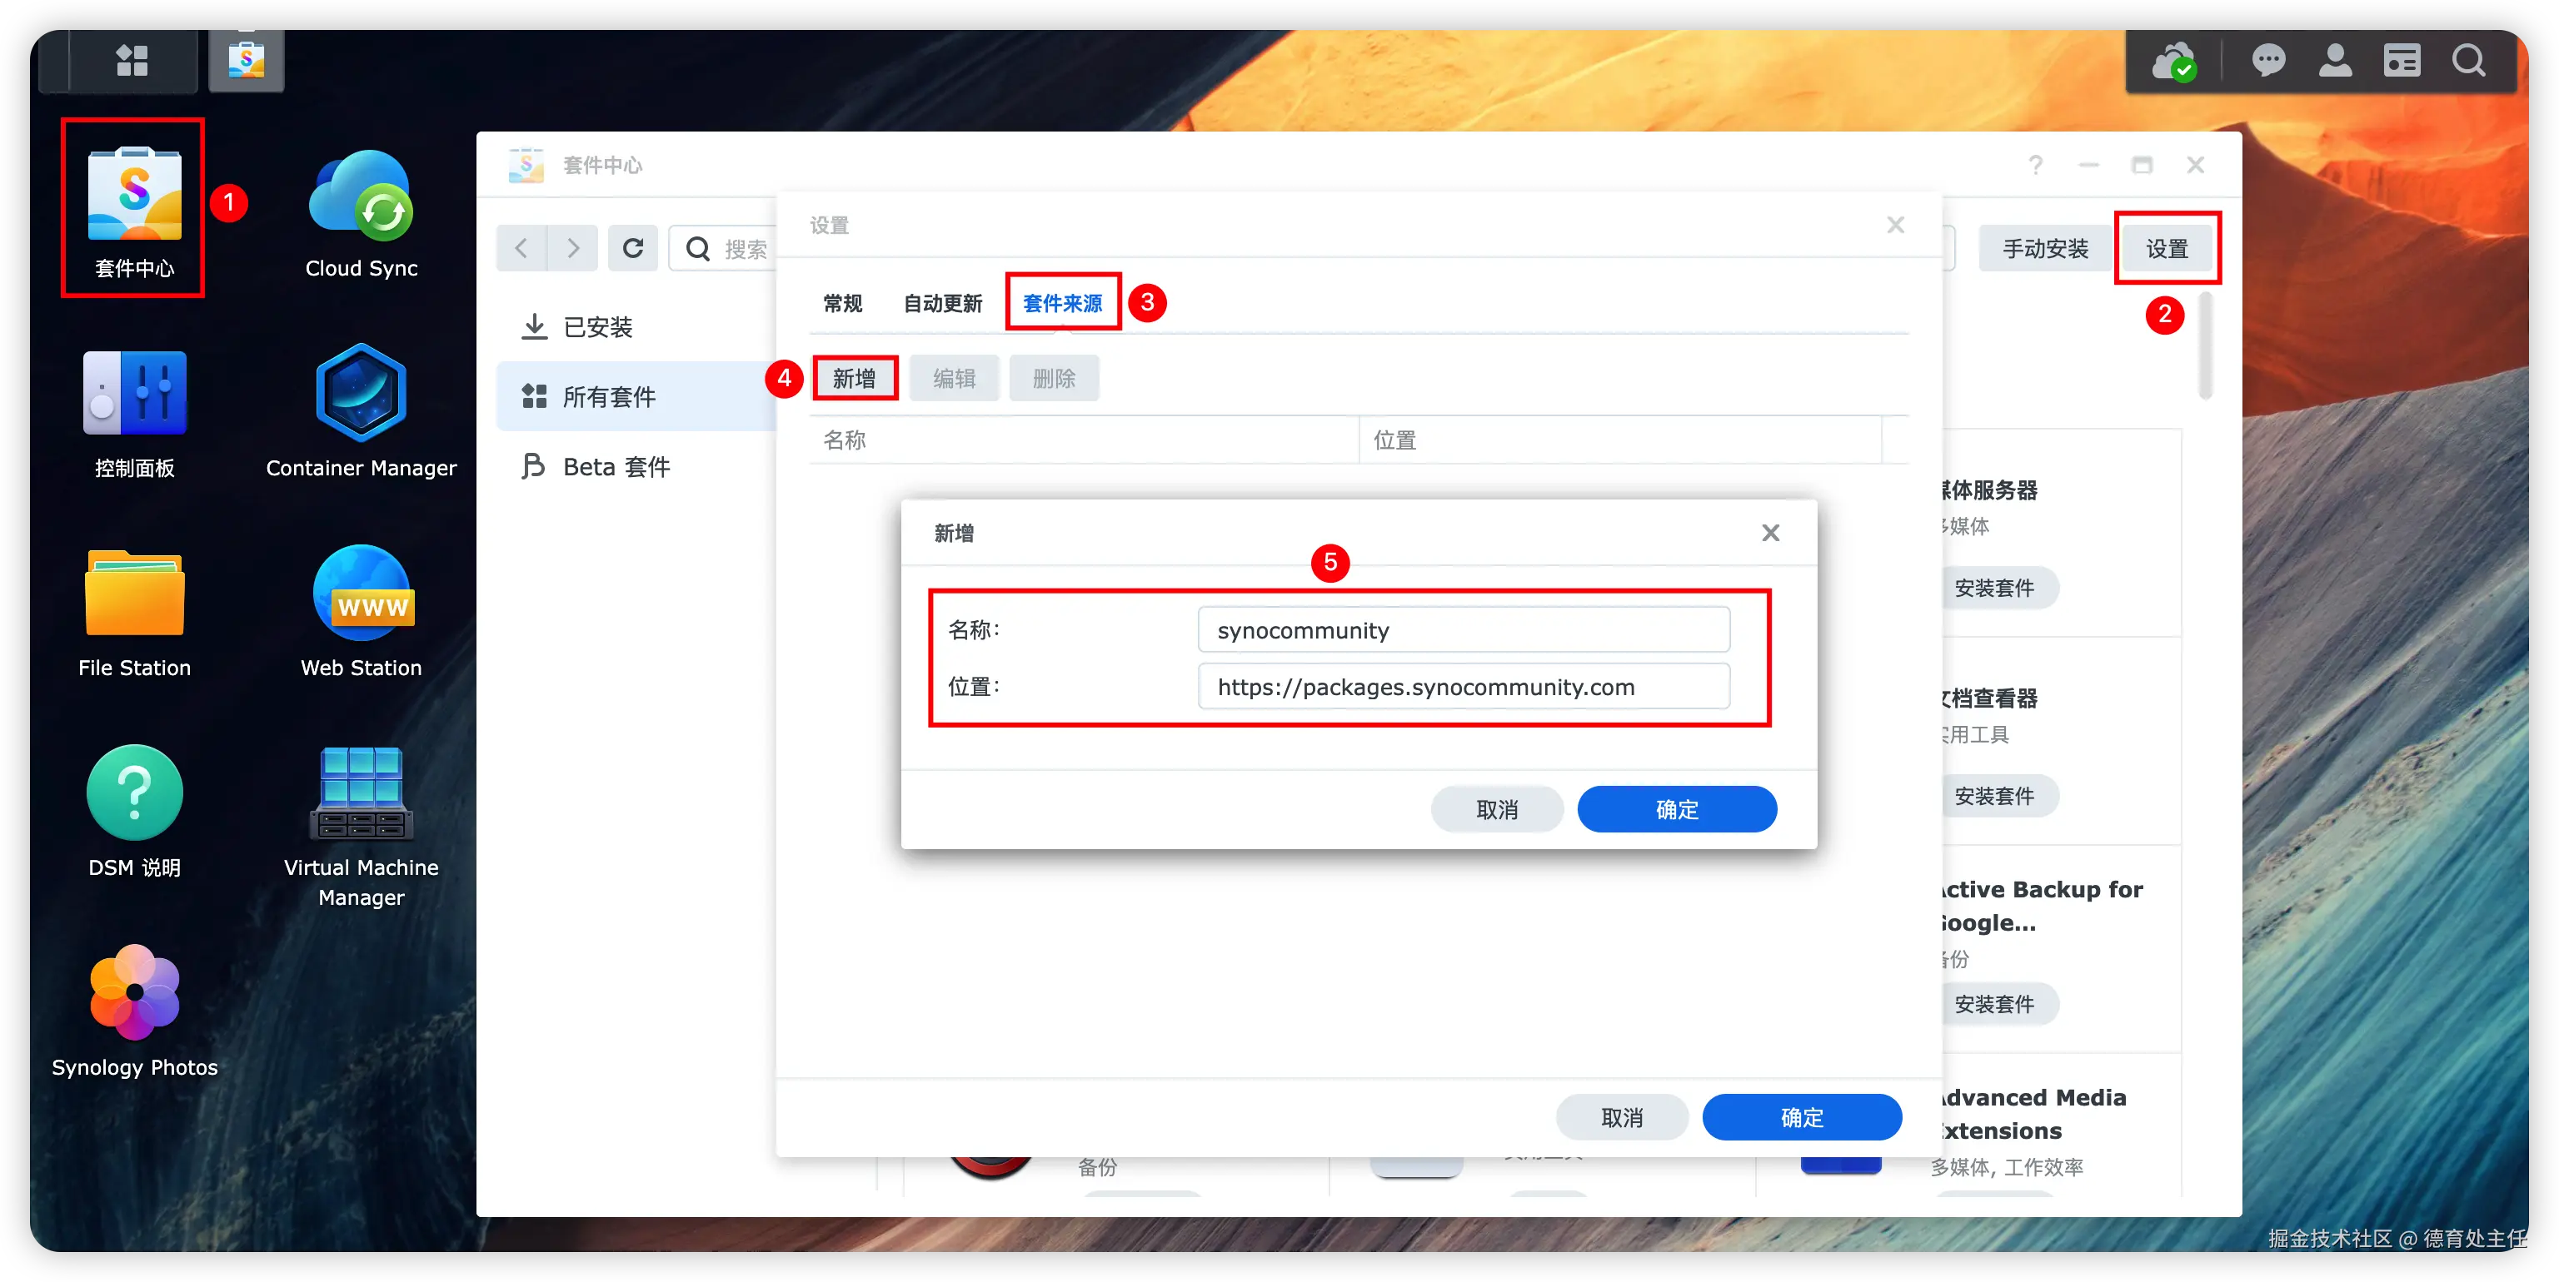Click the package center refresh button
Image resolution: width=2559 pixels, height=1282 pixels.
click(633, 248)
